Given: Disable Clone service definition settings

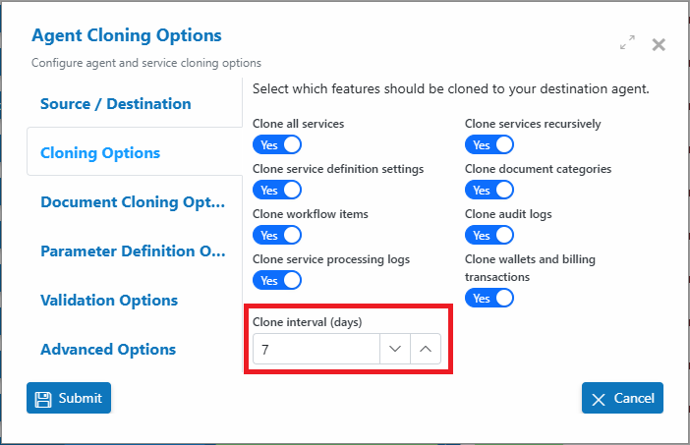Looking at the screenshot, I should pyautogui.click(x=277, y=190).
